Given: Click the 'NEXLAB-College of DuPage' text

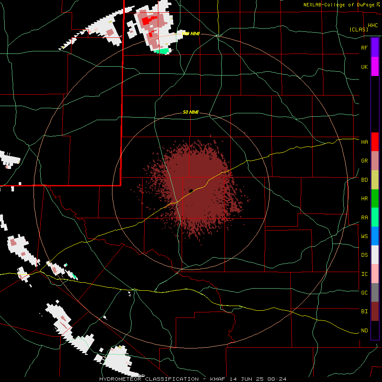Looking at the screenshot, I should (339, 5).
